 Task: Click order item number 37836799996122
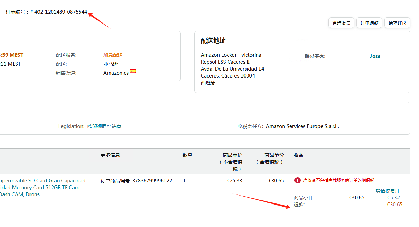point(152,181)
